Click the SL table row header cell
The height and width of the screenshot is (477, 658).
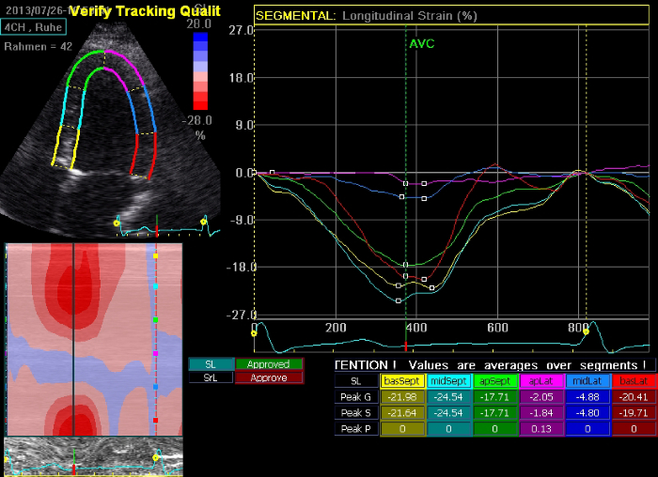click(355, 381)
